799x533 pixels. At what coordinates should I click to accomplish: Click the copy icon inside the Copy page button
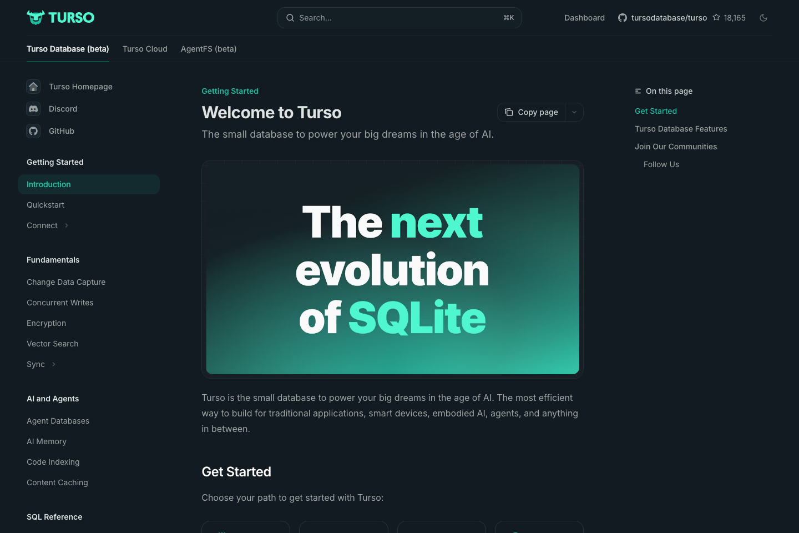(509, 112)
